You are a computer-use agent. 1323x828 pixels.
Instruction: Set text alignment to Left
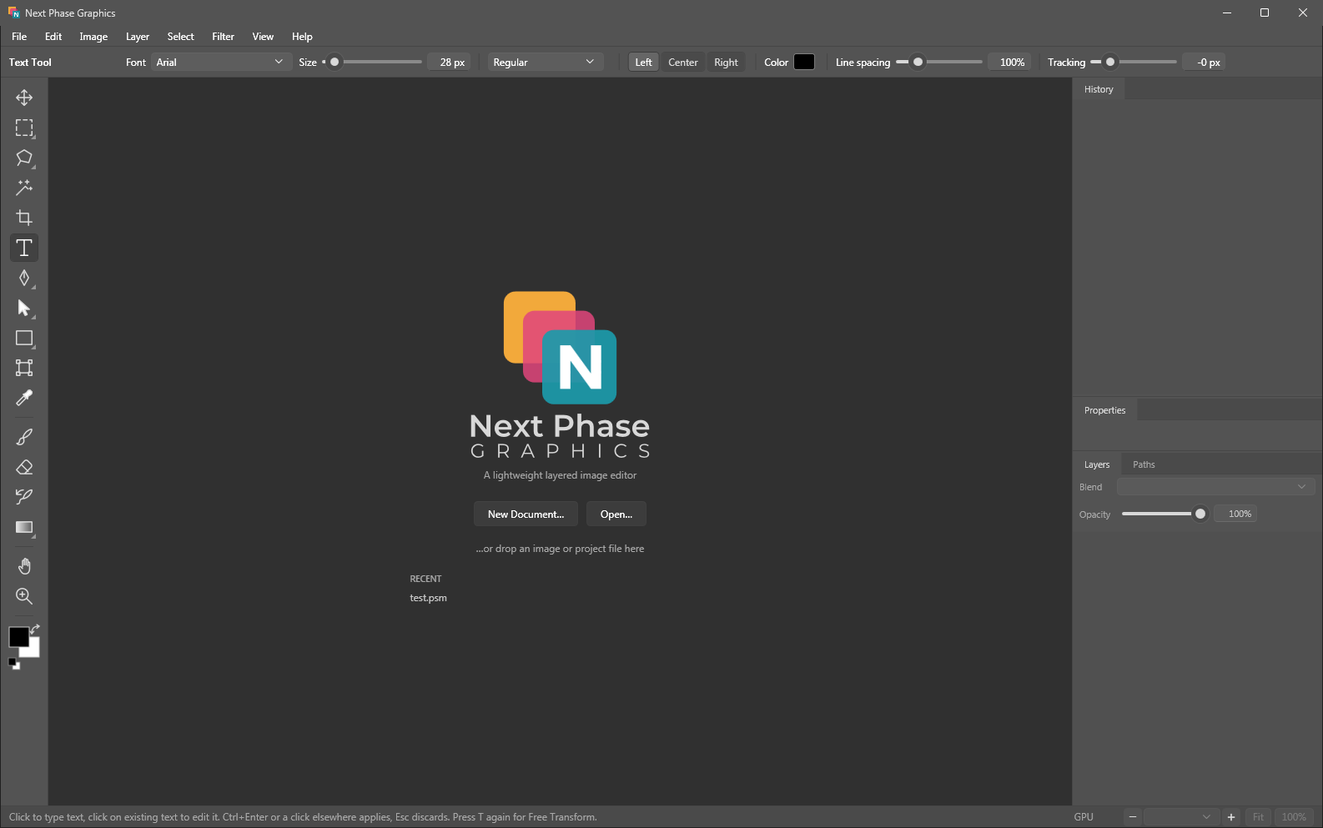pos(643,63)
